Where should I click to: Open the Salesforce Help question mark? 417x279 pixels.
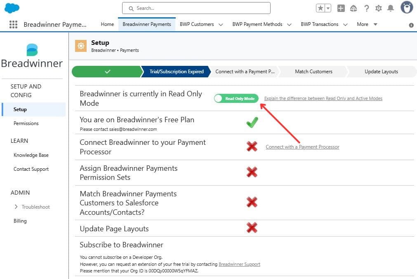(366, 8)
